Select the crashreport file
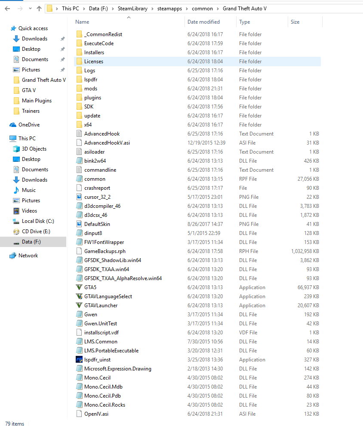This screenshot has width=363, height=426. [97, 188]
